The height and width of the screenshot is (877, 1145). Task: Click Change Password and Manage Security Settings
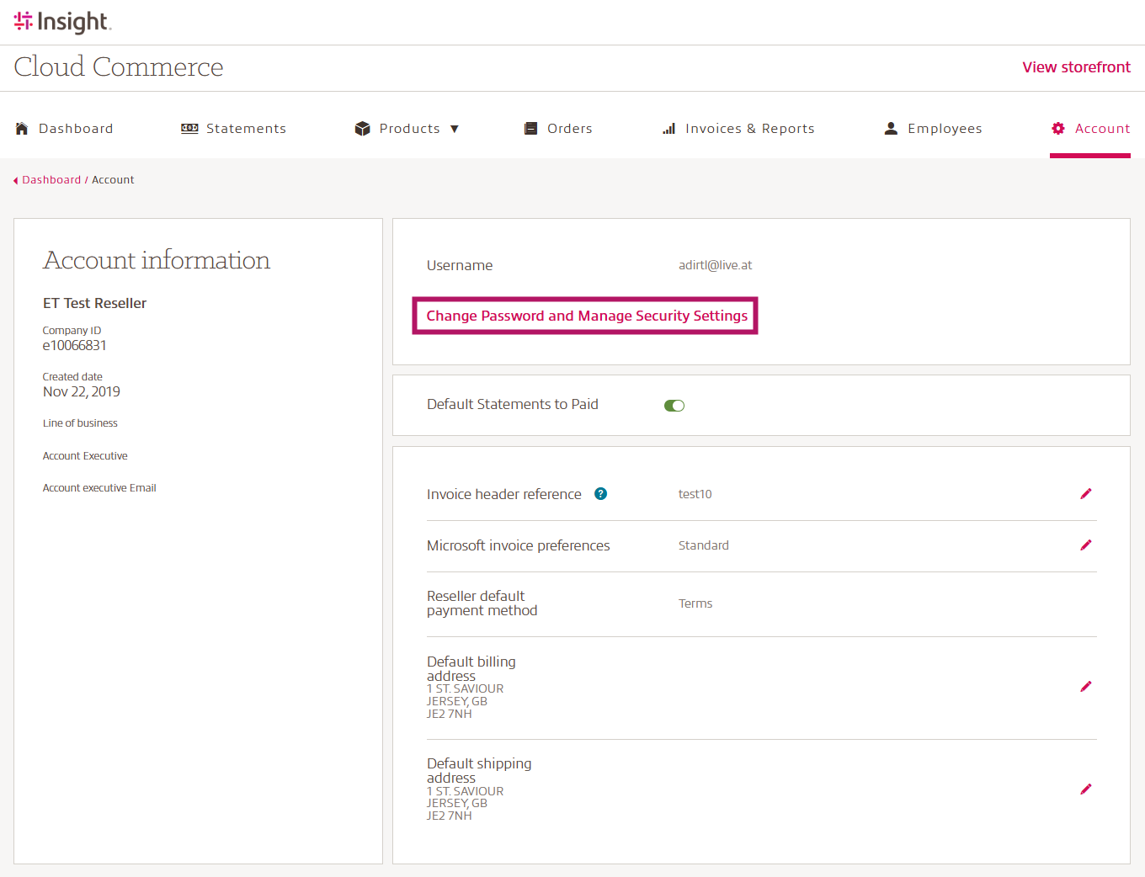pyautogui.click(x=586, y=316)
